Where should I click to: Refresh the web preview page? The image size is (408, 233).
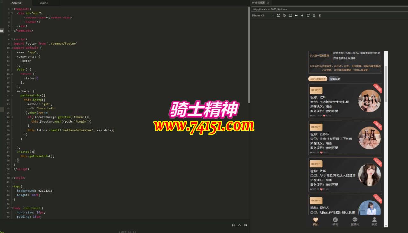coord(308,15)
